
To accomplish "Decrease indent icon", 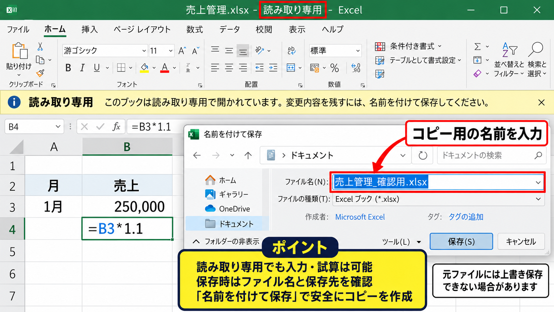I will click(x=259, y=68).
